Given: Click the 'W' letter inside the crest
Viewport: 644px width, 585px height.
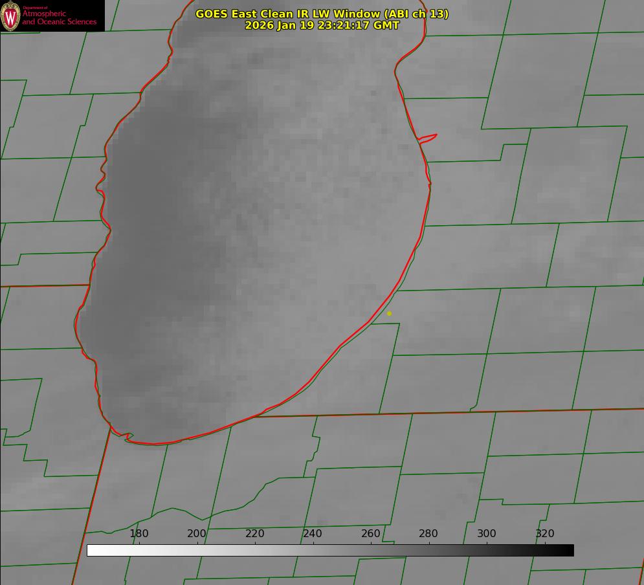Looking at the screenshot, I should tap(10, 17).
